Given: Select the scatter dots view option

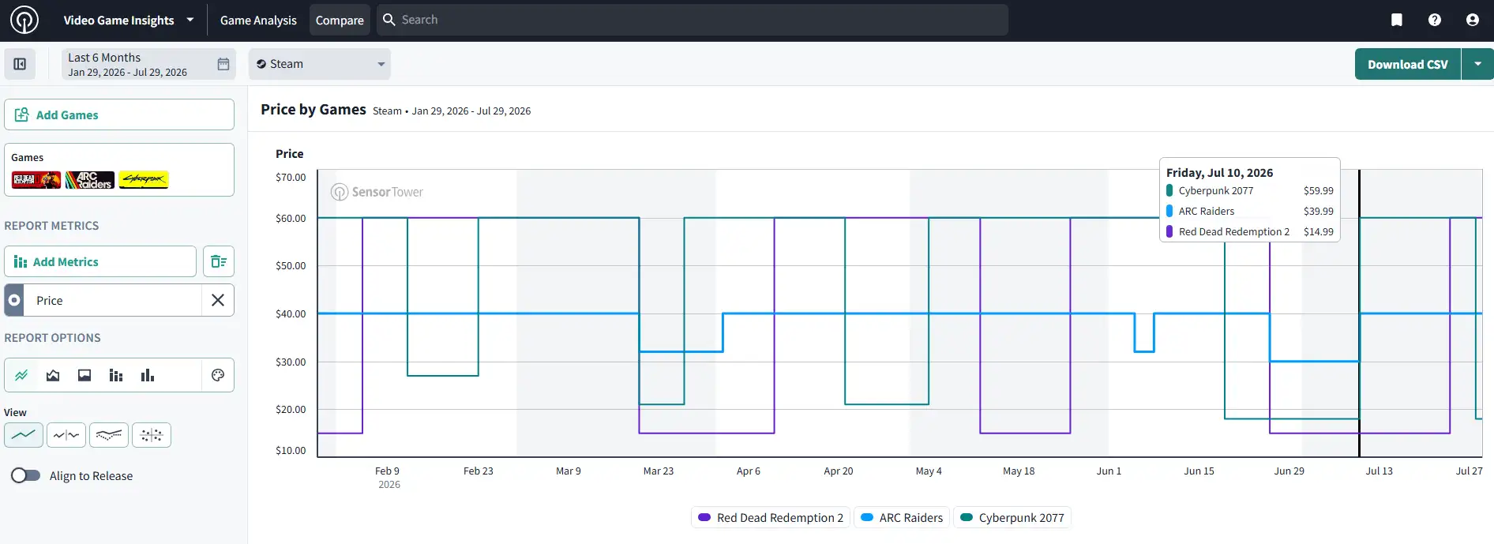Looking at the screenshot, I should point(152,435).
